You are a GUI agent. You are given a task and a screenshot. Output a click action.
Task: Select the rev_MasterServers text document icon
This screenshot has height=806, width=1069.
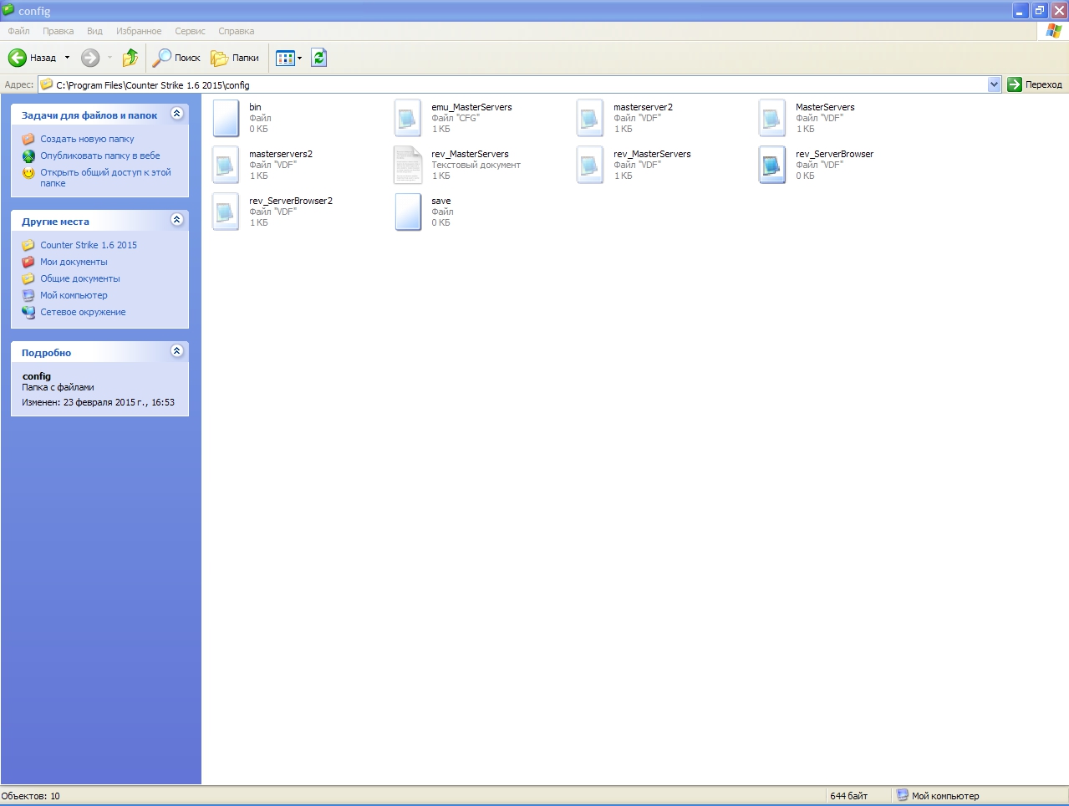(x=408, y=165)
